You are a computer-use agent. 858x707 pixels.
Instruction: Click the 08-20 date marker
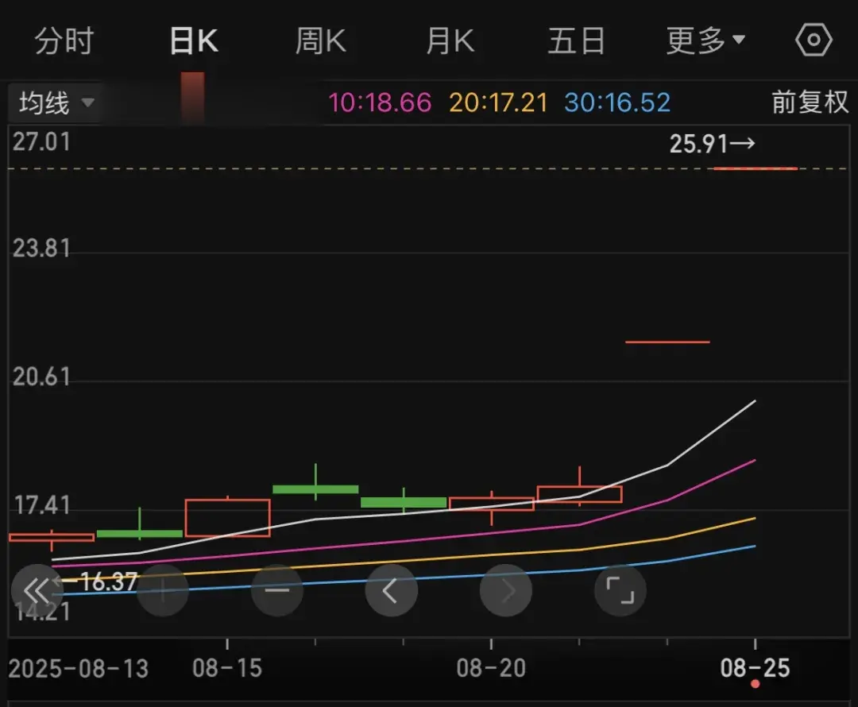(x=491, y=668)
